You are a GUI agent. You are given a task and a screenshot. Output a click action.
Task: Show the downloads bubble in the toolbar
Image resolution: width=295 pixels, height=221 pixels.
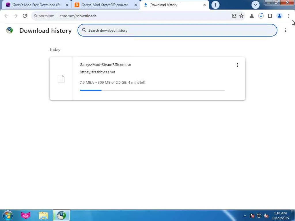[261, 16]
